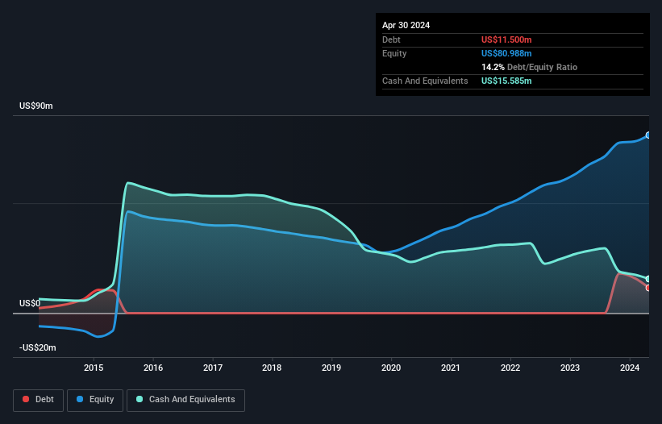Select the Debt endpoint marker on chart
The height and width of the screenshot is (424, 662).
coord(648,288)
